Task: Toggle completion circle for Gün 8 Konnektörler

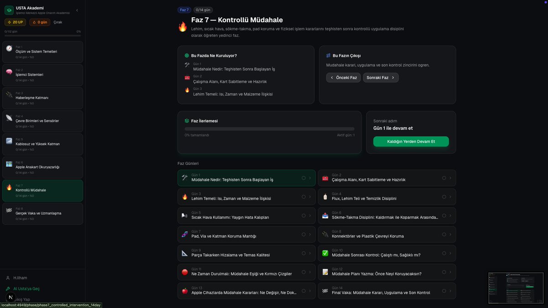Action: pos(444,235)
